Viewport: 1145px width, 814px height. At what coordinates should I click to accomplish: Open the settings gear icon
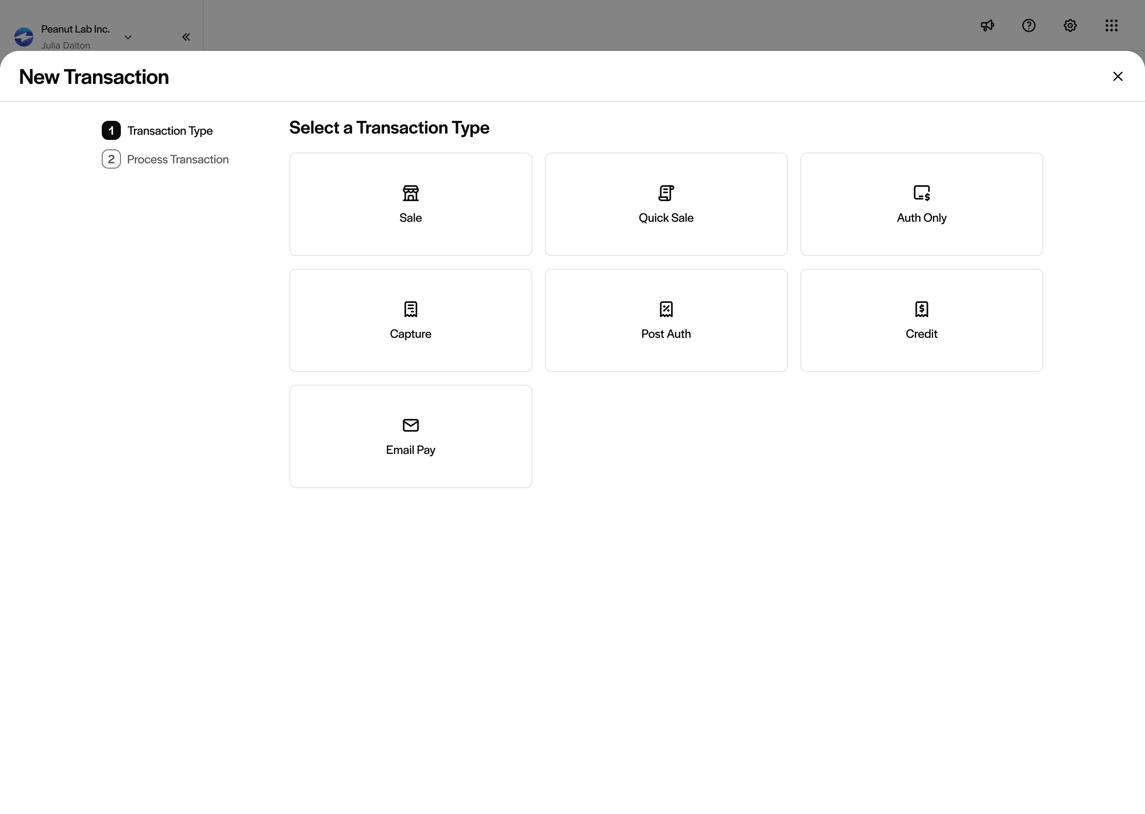(1070, 25)
